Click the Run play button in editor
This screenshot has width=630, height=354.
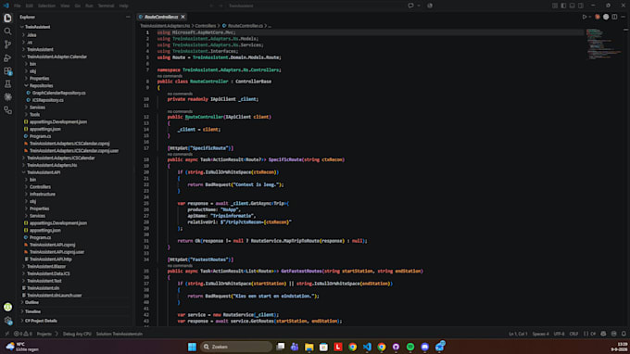(x=585, y=17)
